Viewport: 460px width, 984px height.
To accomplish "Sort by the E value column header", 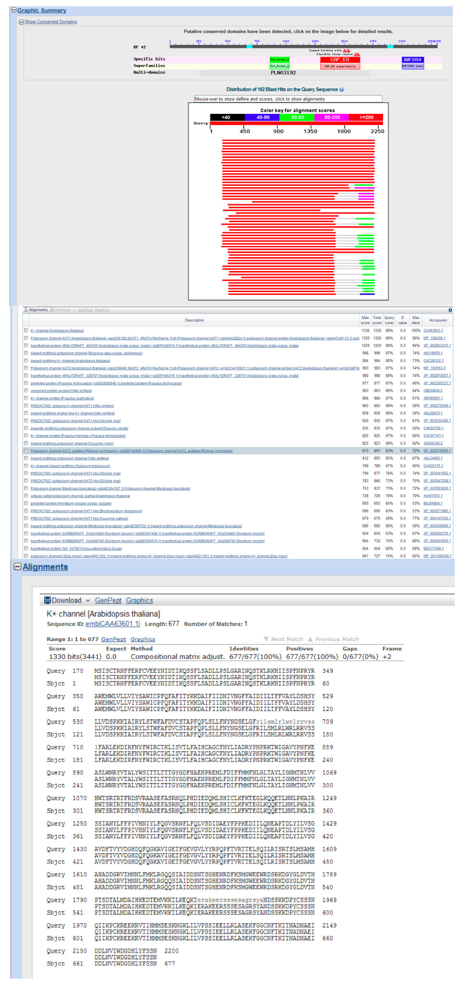I will pyautogui.click(x=403, y=320).
